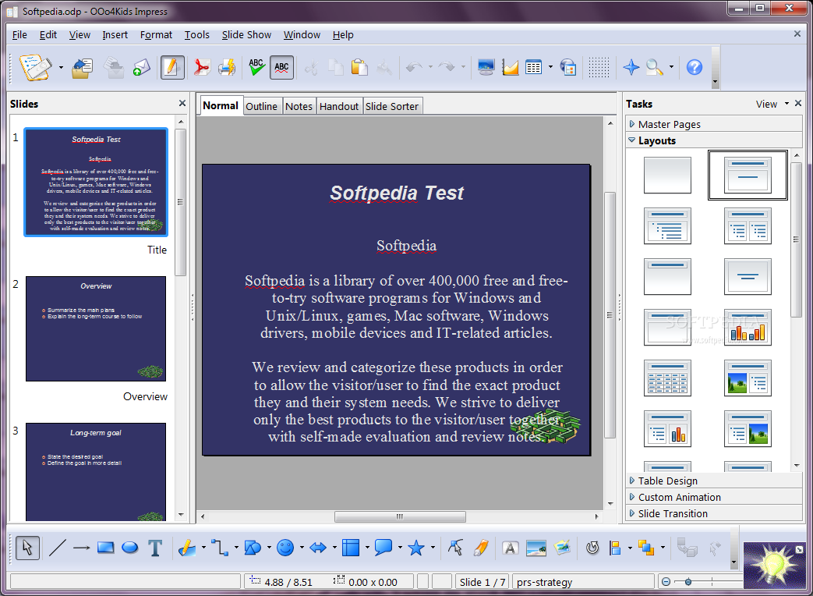This screenshot has width=813, height=596.
Task: Select the Line drawing tool
Action: pyautogui.click(x=57, y=548)
